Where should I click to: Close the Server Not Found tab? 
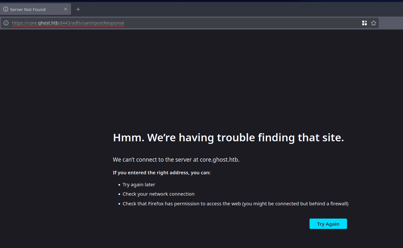66,9
